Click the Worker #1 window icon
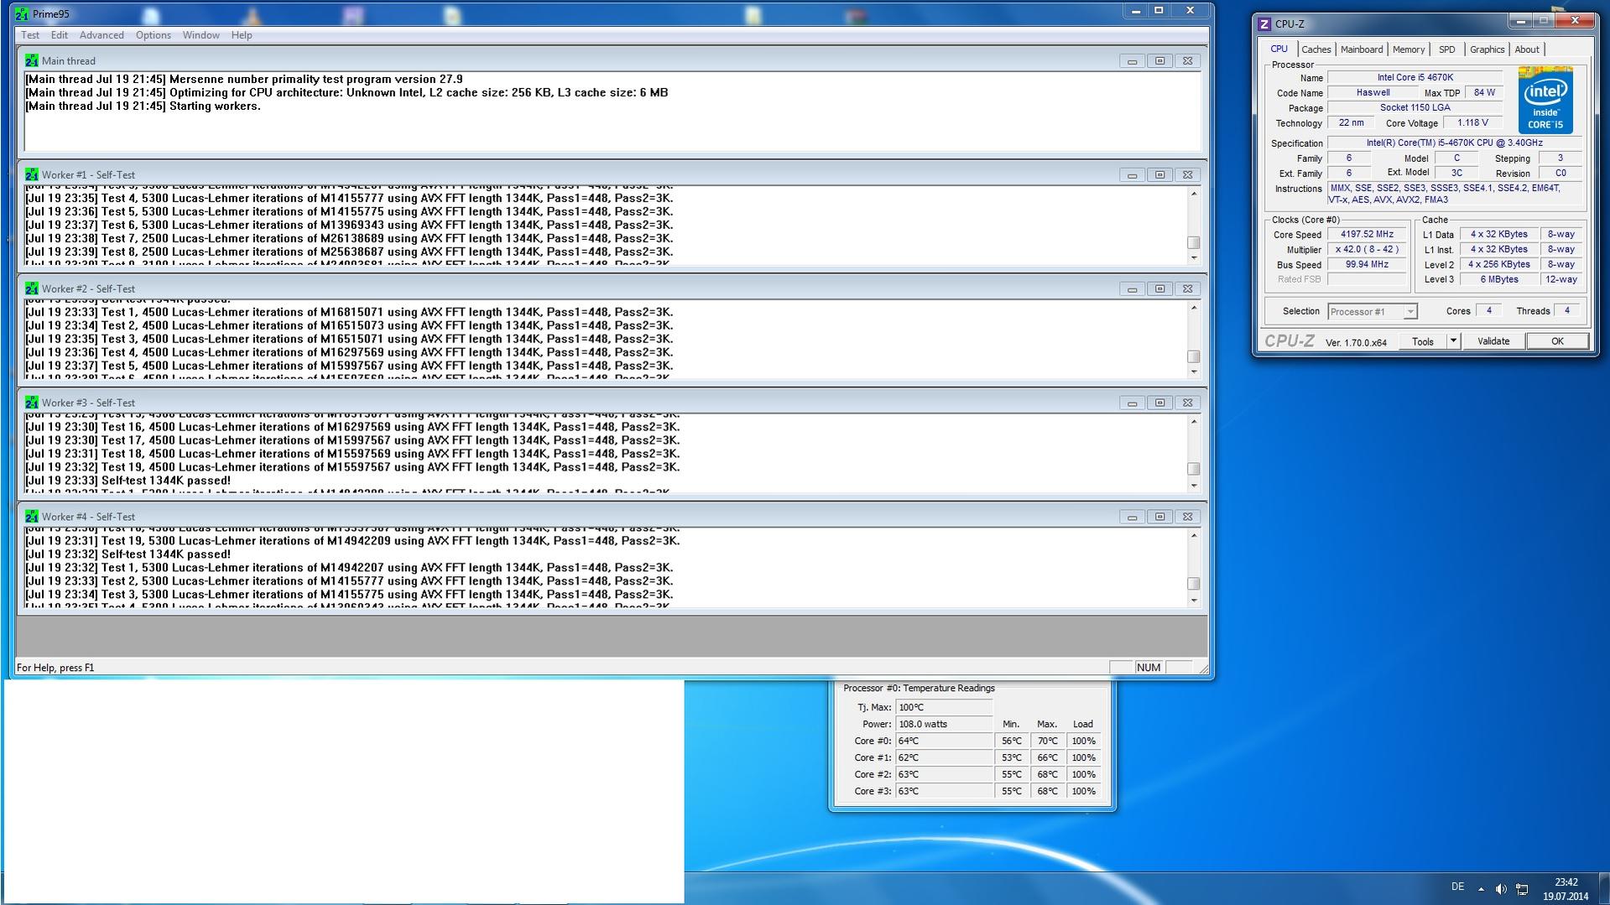Image resolution: width=1610 pixels, height=905 pixels. tap(32, 174)
